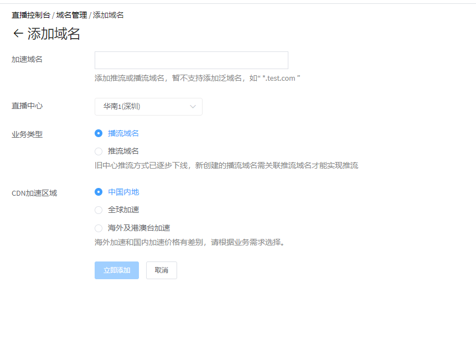Click the CDN加速区域 field label
476x361 pixels.
34,193
